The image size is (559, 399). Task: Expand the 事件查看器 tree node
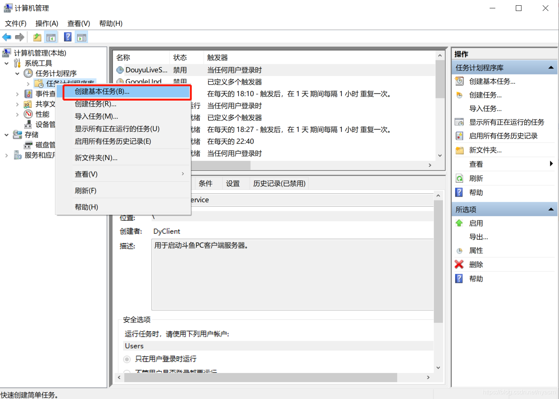17,94
